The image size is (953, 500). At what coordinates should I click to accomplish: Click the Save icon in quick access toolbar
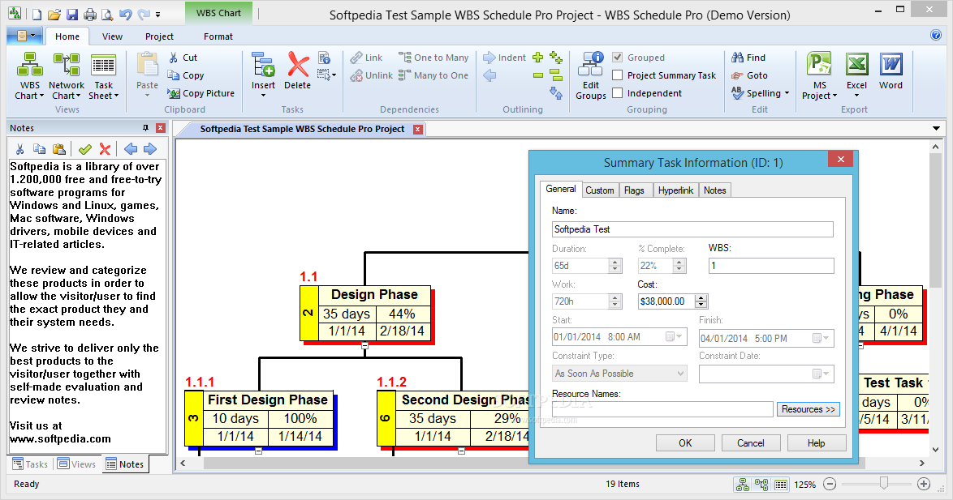click(x=71, y=14)
